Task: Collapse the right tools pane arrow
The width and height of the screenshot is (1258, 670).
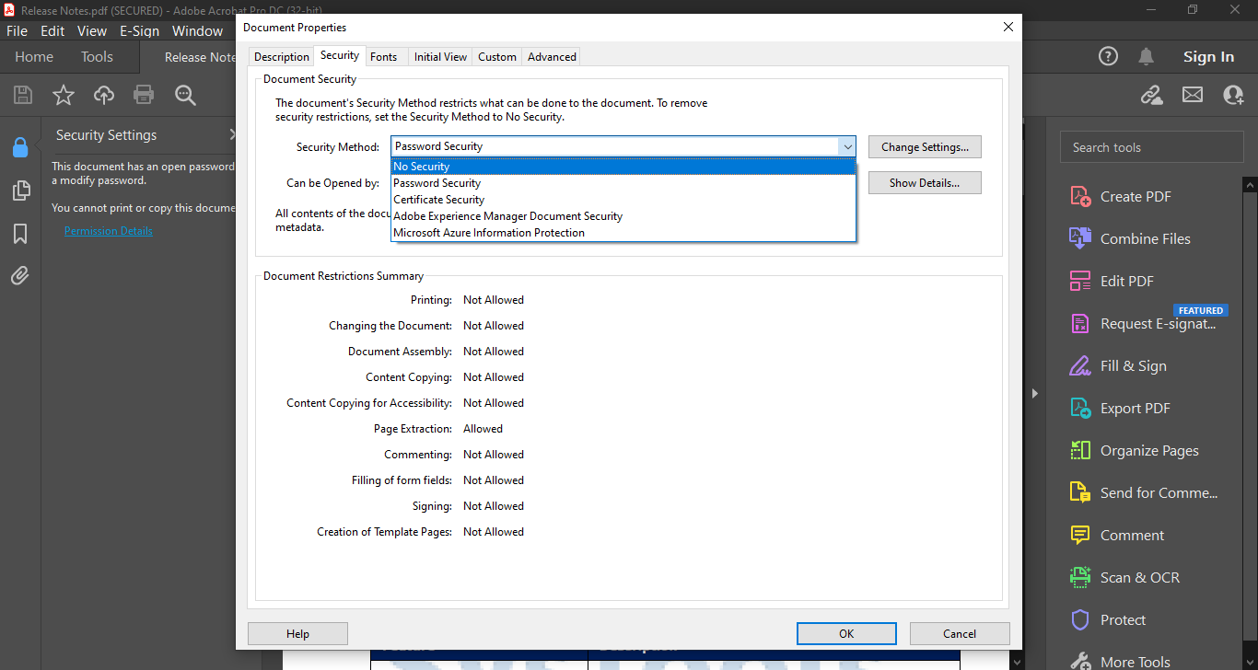Action: point(1034,394)
